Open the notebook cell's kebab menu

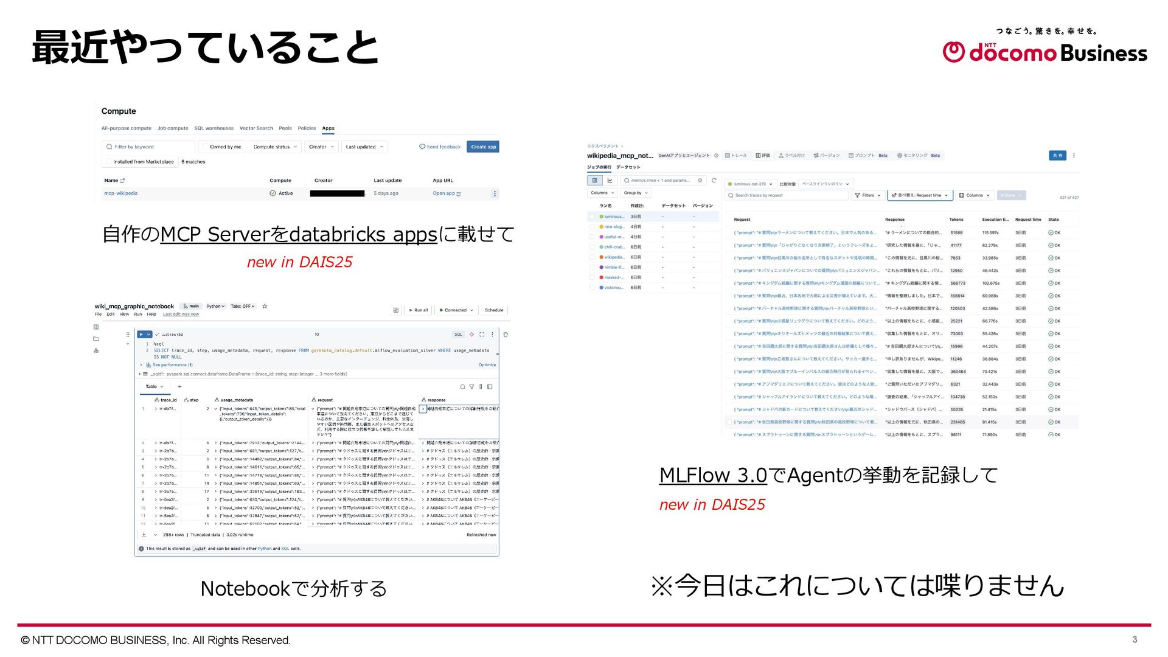pos(493,335)
